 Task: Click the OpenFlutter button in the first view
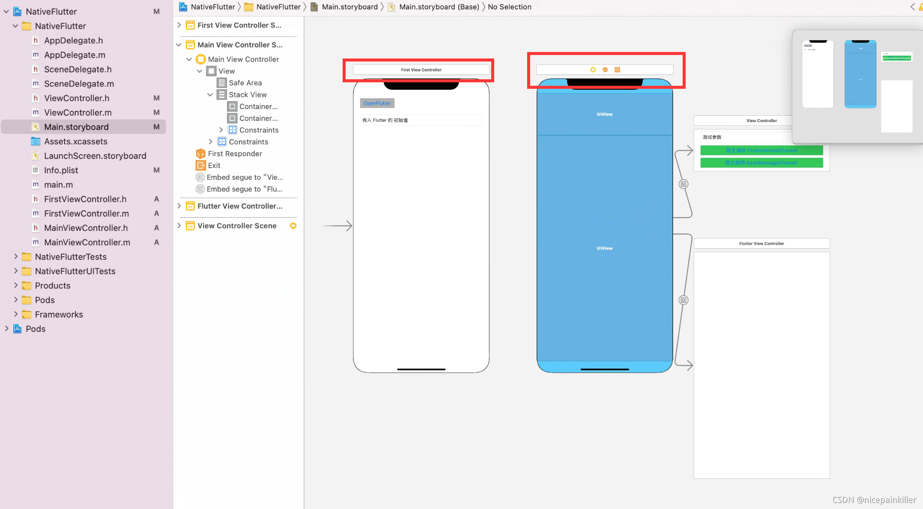coord(376,103)
